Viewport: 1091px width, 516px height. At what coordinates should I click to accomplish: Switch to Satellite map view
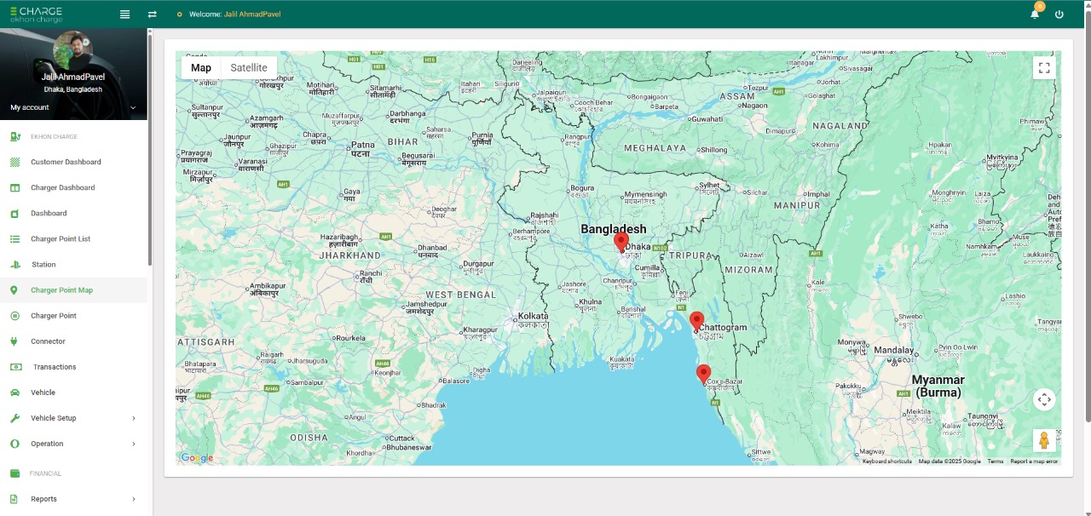click(249, 68)
